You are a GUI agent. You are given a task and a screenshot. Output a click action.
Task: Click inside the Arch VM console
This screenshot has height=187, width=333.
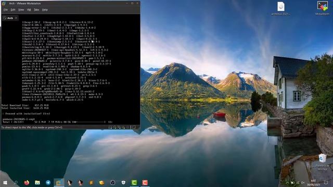point(71,72)
